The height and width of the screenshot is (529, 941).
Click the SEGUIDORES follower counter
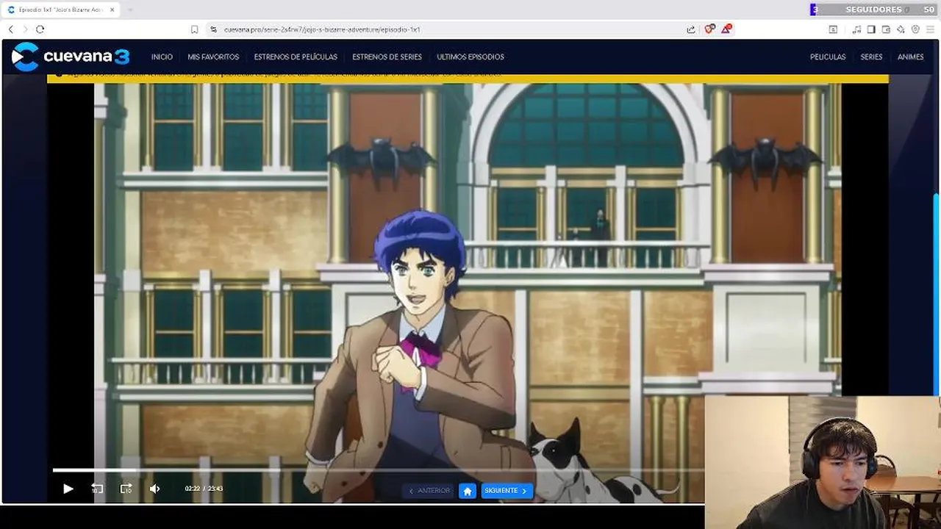873,10
